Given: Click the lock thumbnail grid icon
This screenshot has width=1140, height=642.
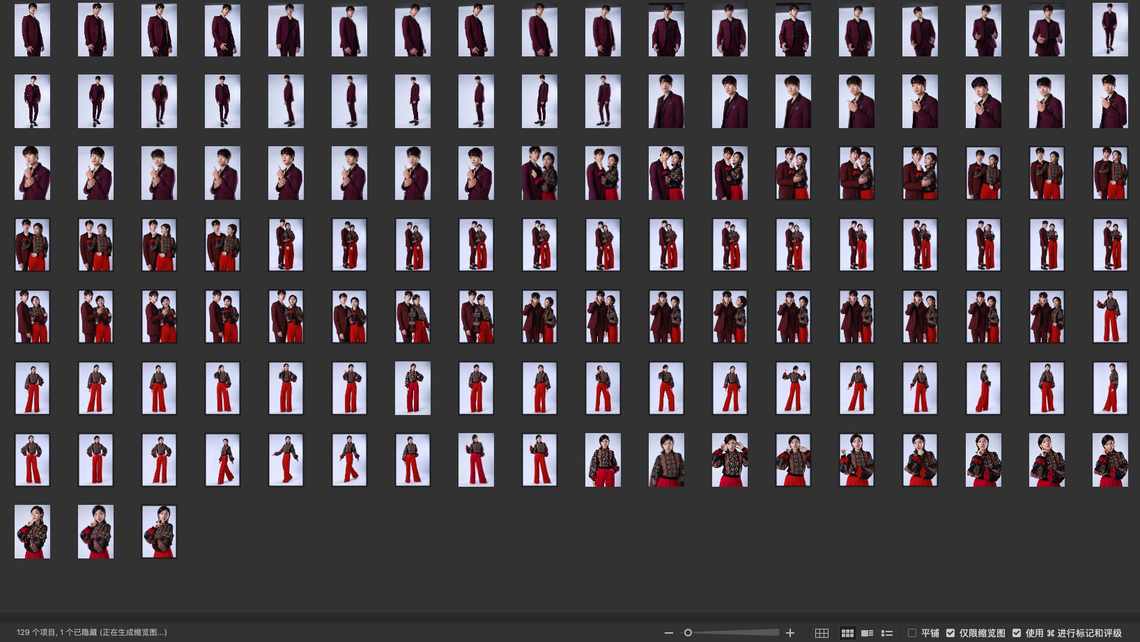Looking at the screenshot, I should tap(822, 633).
